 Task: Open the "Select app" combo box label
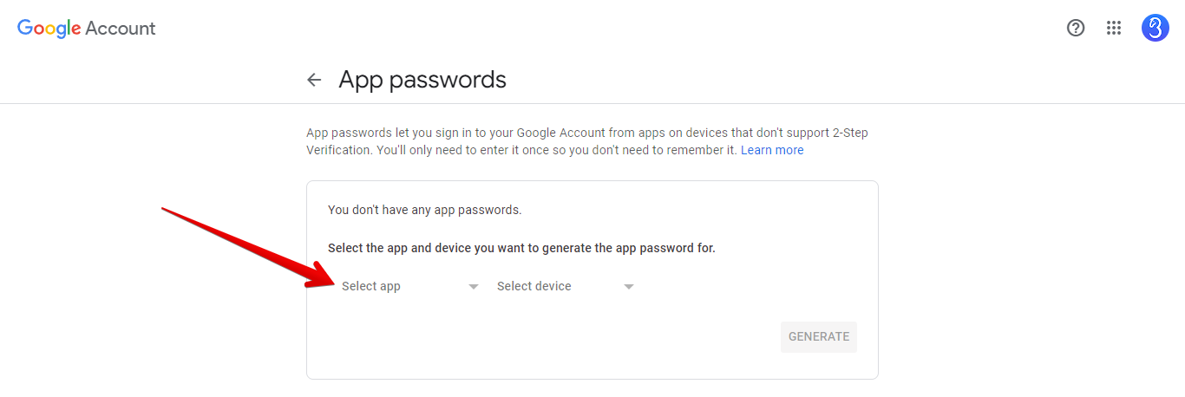click(371, 286)
